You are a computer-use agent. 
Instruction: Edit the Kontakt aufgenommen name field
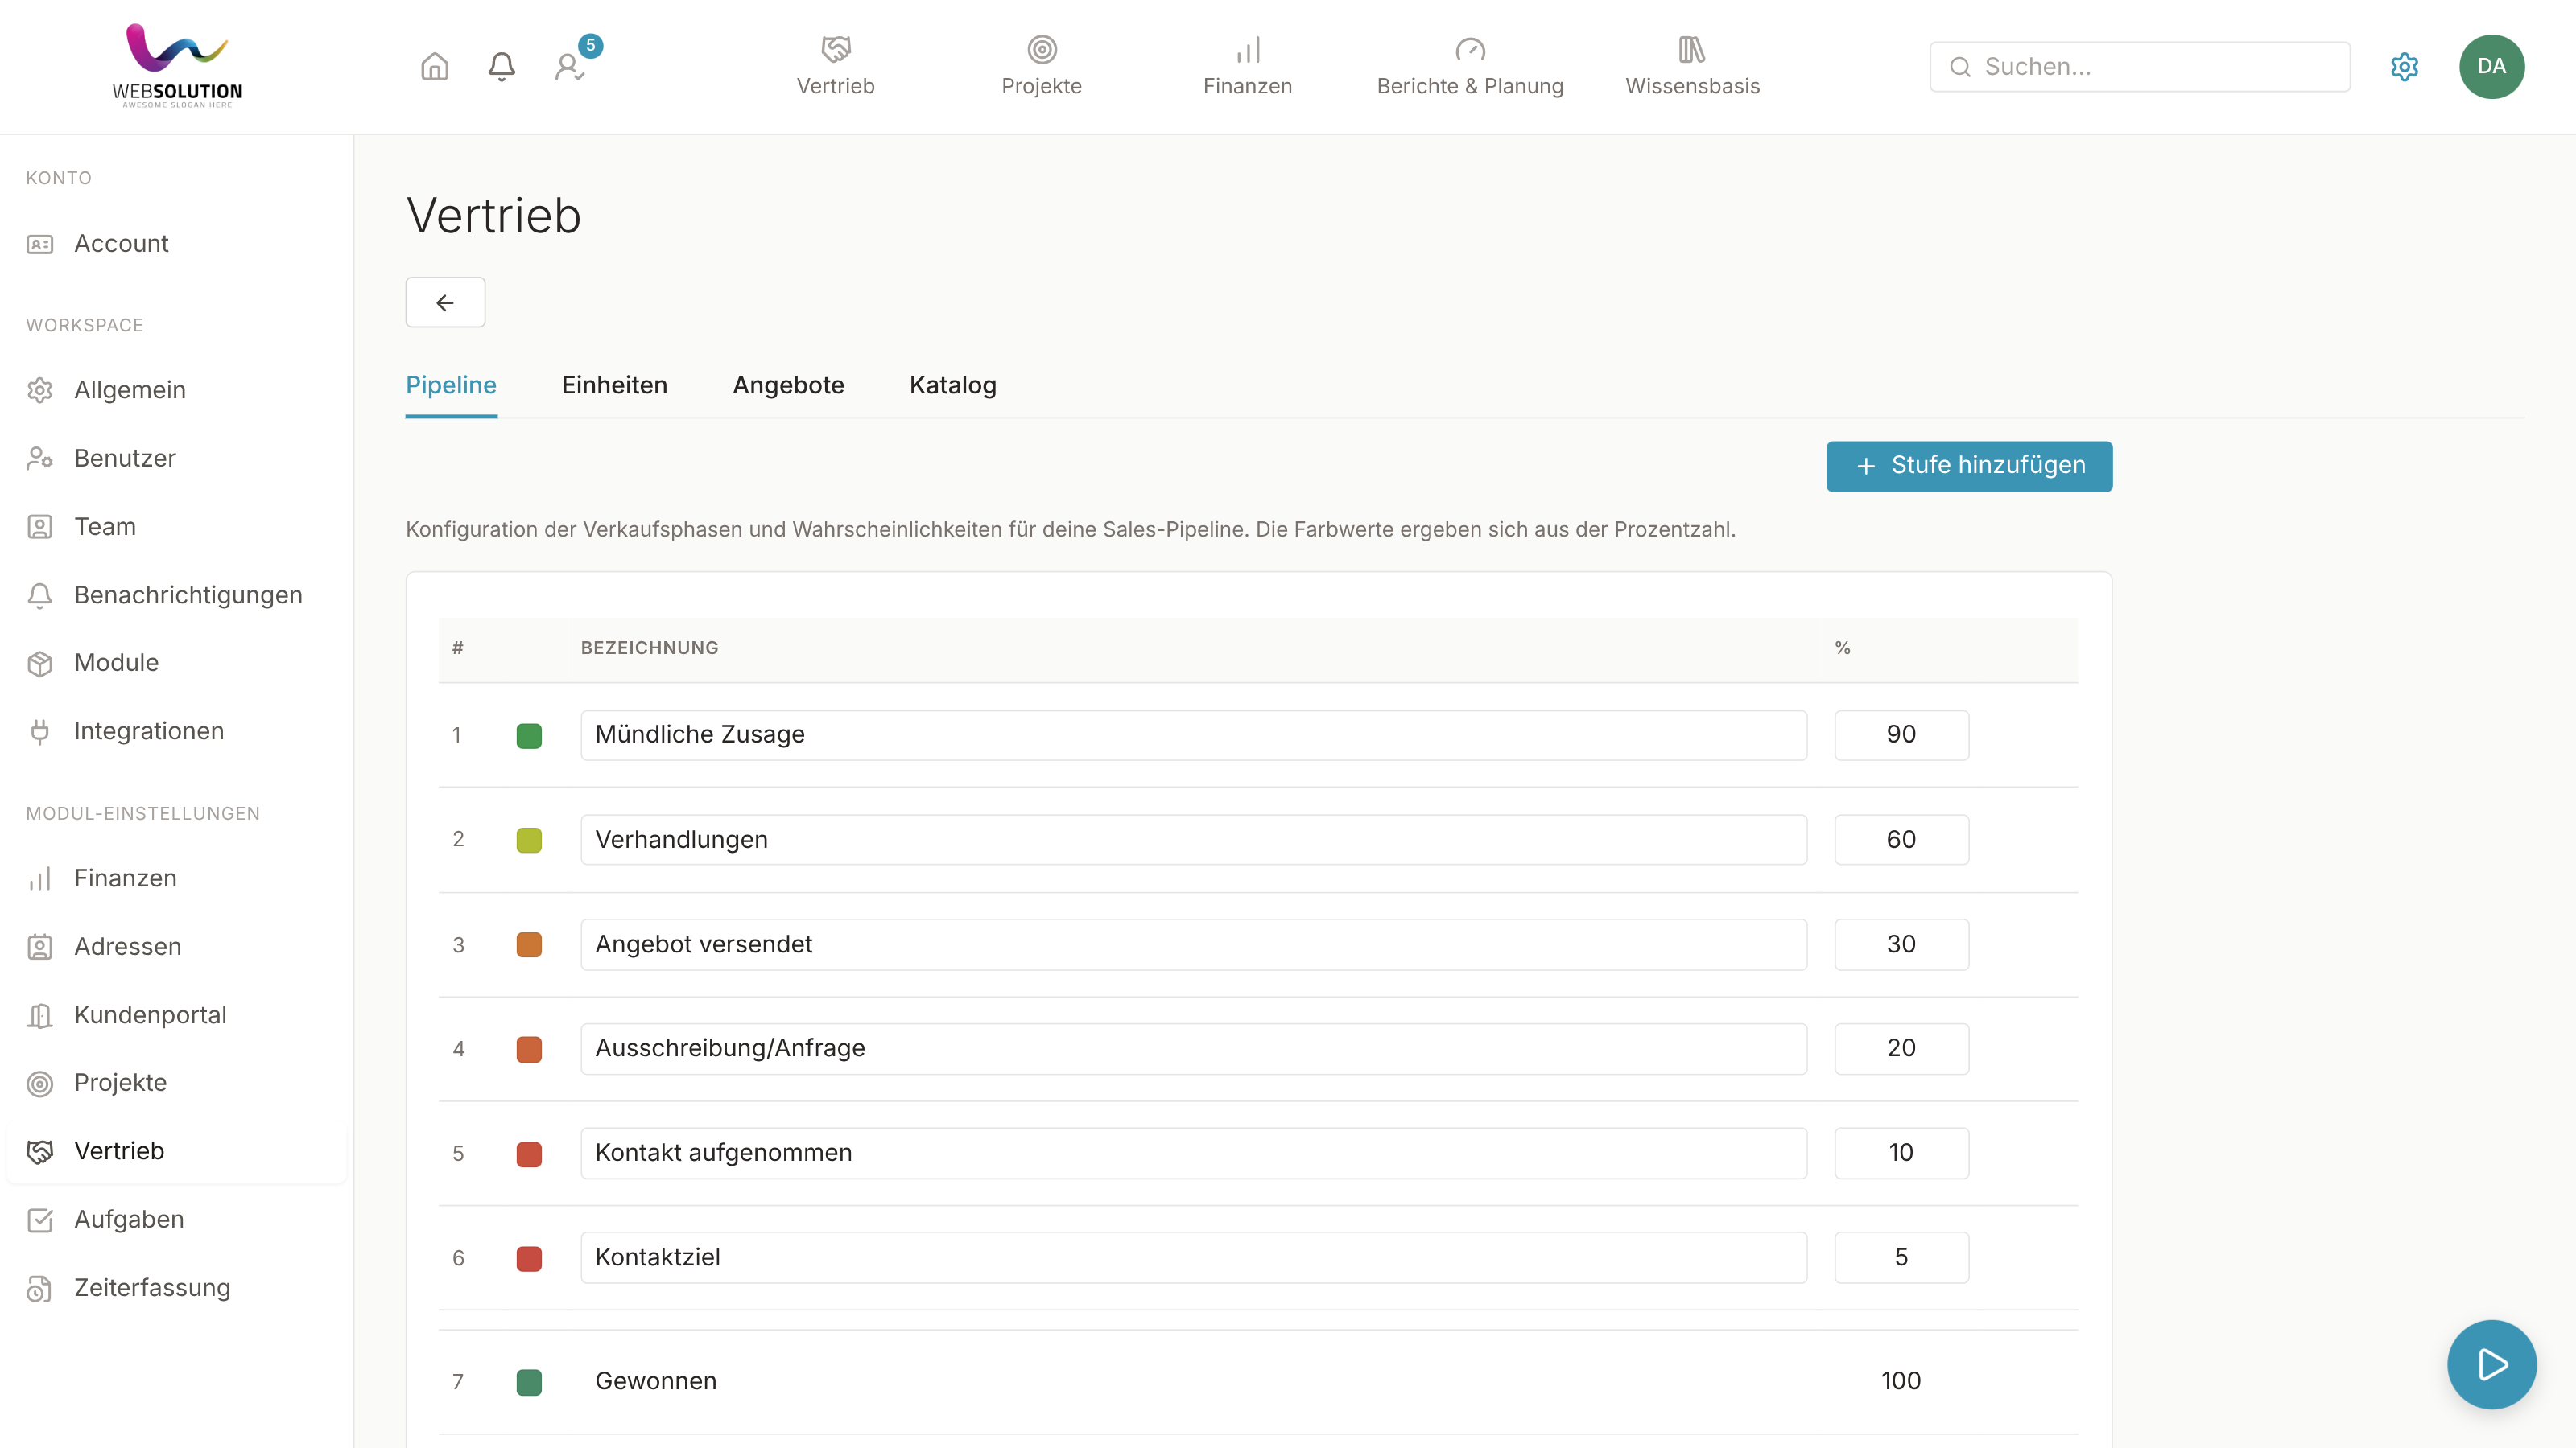[x=1193, y=1152]
